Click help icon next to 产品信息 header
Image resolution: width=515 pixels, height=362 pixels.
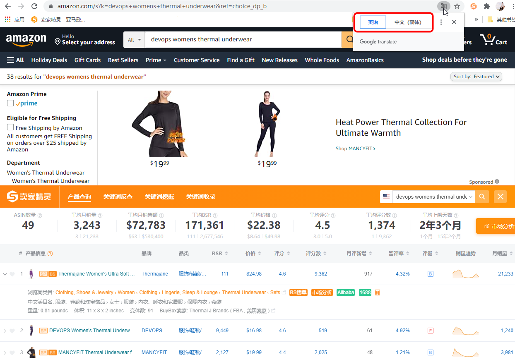[50, 254]
